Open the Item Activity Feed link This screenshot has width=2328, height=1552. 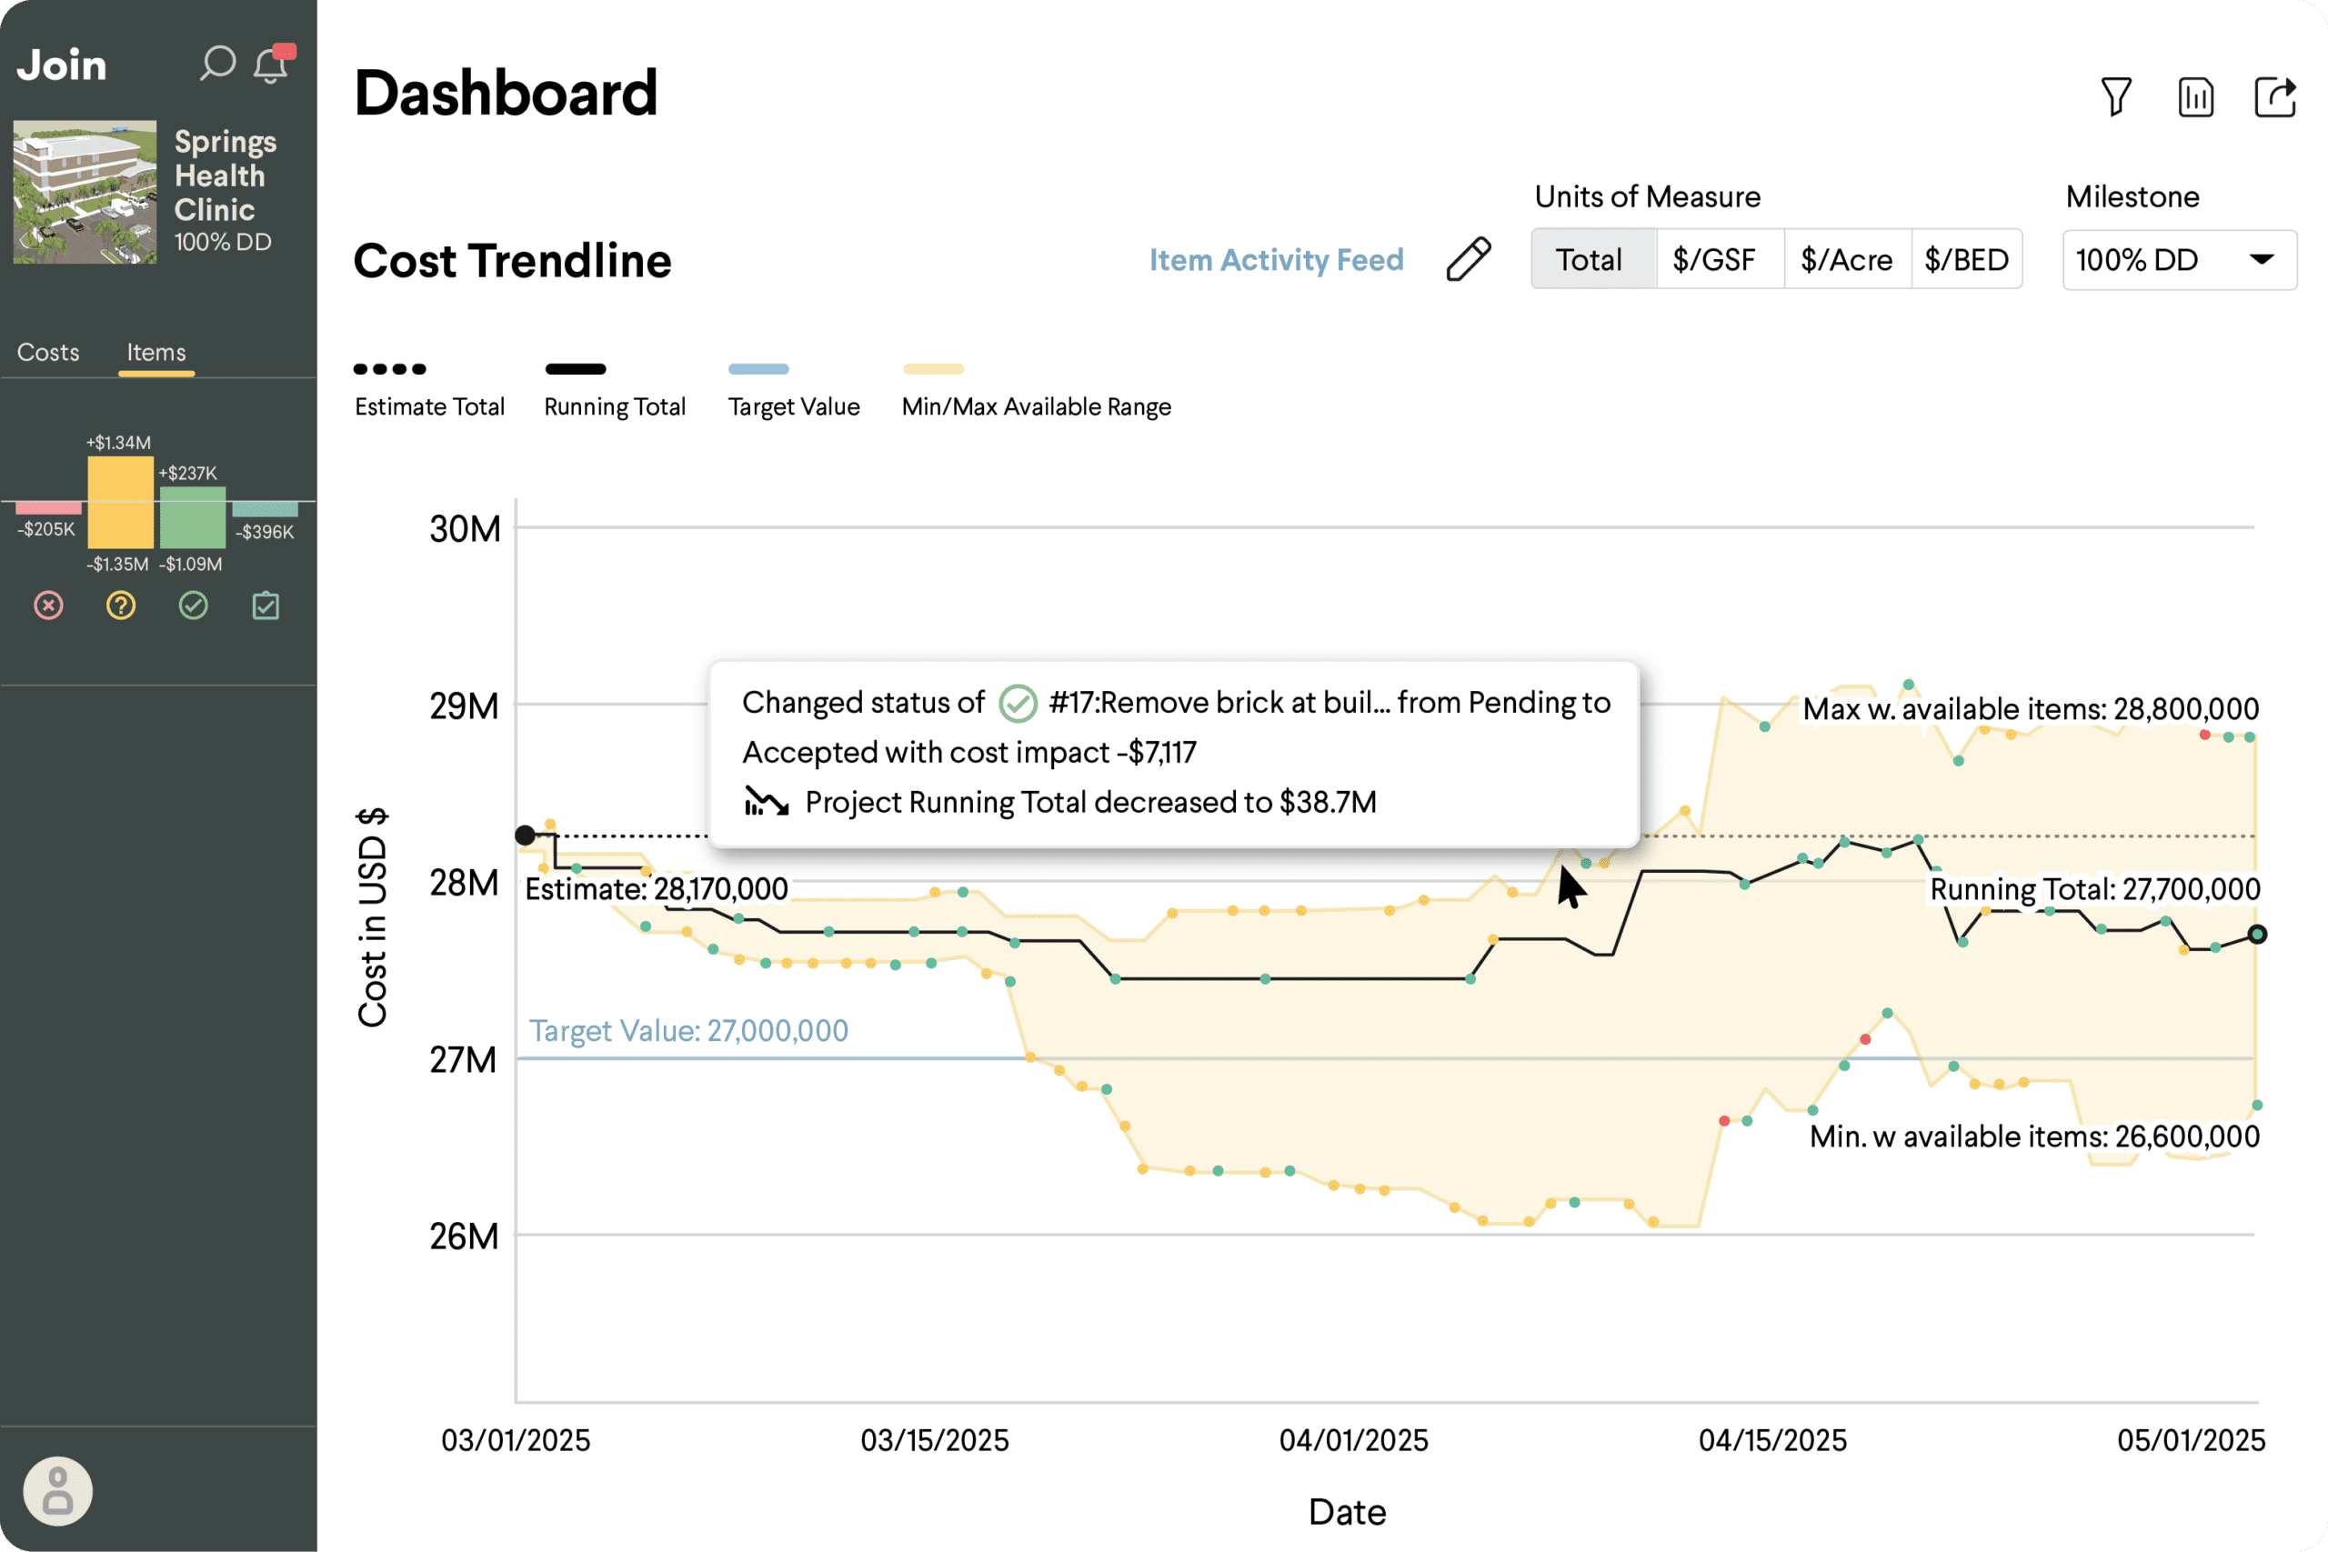pyautogui.click(x=1276, y=259)
